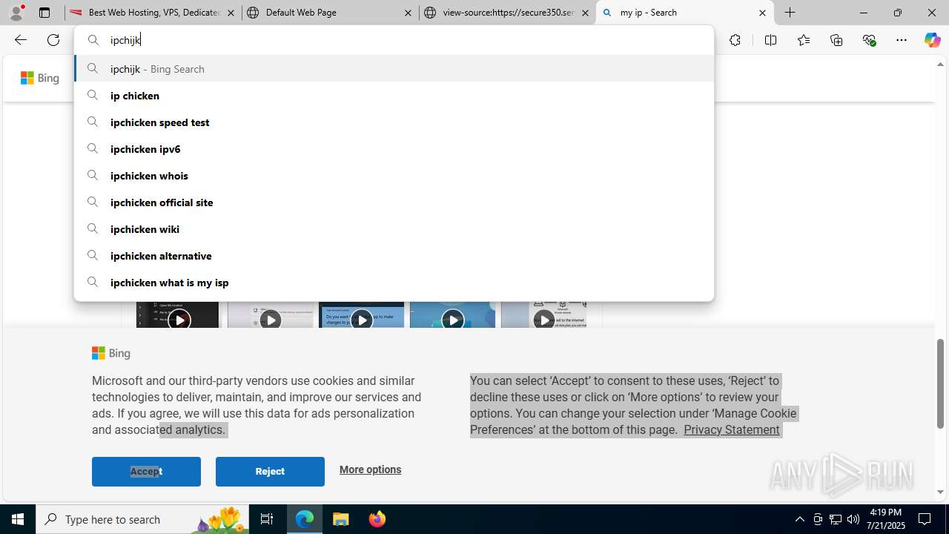Close the 'Best Web Hosting' tab
Screen dimensions: 949x534
(x=231, y=13)
